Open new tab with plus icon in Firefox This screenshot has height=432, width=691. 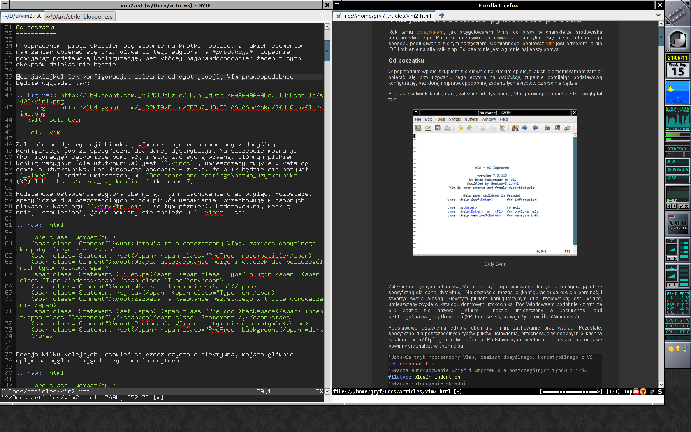pyautogui.click(x=442, y=16)
